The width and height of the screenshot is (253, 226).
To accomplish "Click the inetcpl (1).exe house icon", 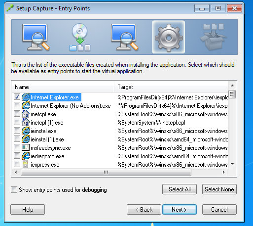I will click(x=26, y=122).
